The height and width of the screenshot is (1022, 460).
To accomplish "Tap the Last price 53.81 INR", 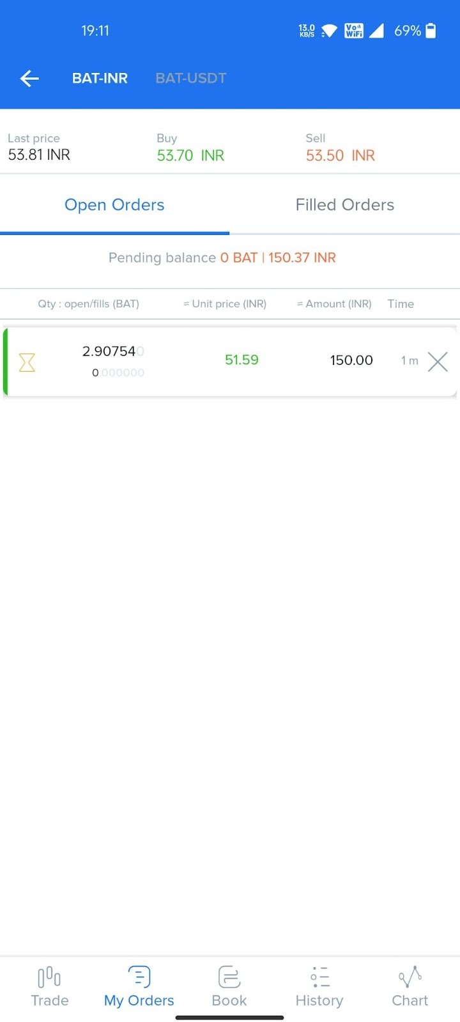I will (38, 154).
